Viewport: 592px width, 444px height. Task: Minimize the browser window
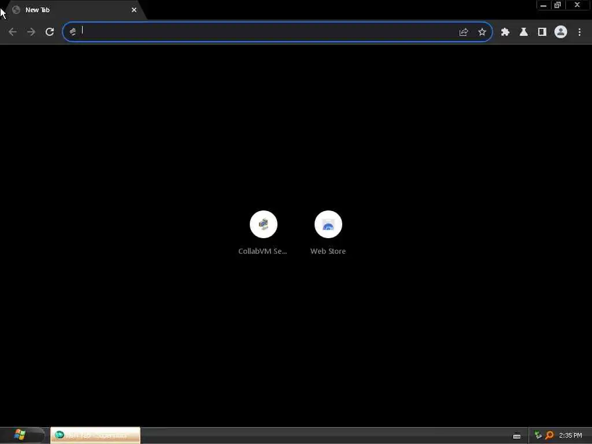pos(543,5)
